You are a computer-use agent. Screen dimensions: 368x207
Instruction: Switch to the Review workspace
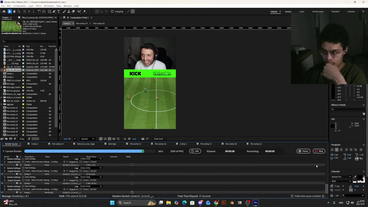288,11
